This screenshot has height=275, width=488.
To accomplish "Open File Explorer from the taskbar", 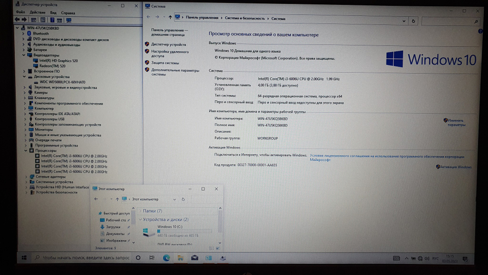I will pyautogui.click(x=180, y=258).
